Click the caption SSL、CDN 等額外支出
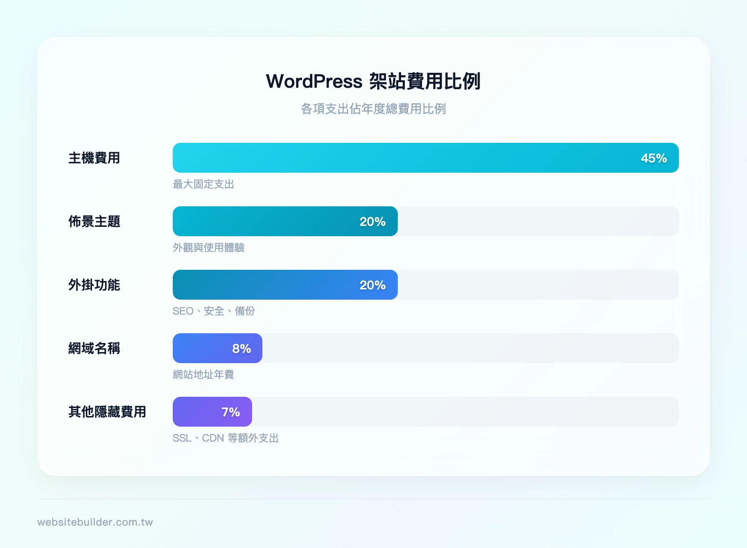Viewport: 747px width, 548px height. tap(226, 438)
